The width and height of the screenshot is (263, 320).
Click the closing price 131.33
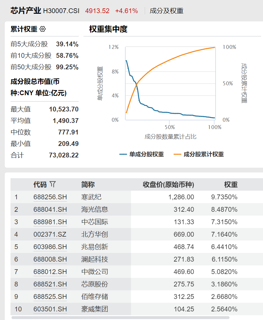pyautogui.click(x=184, y=222)
